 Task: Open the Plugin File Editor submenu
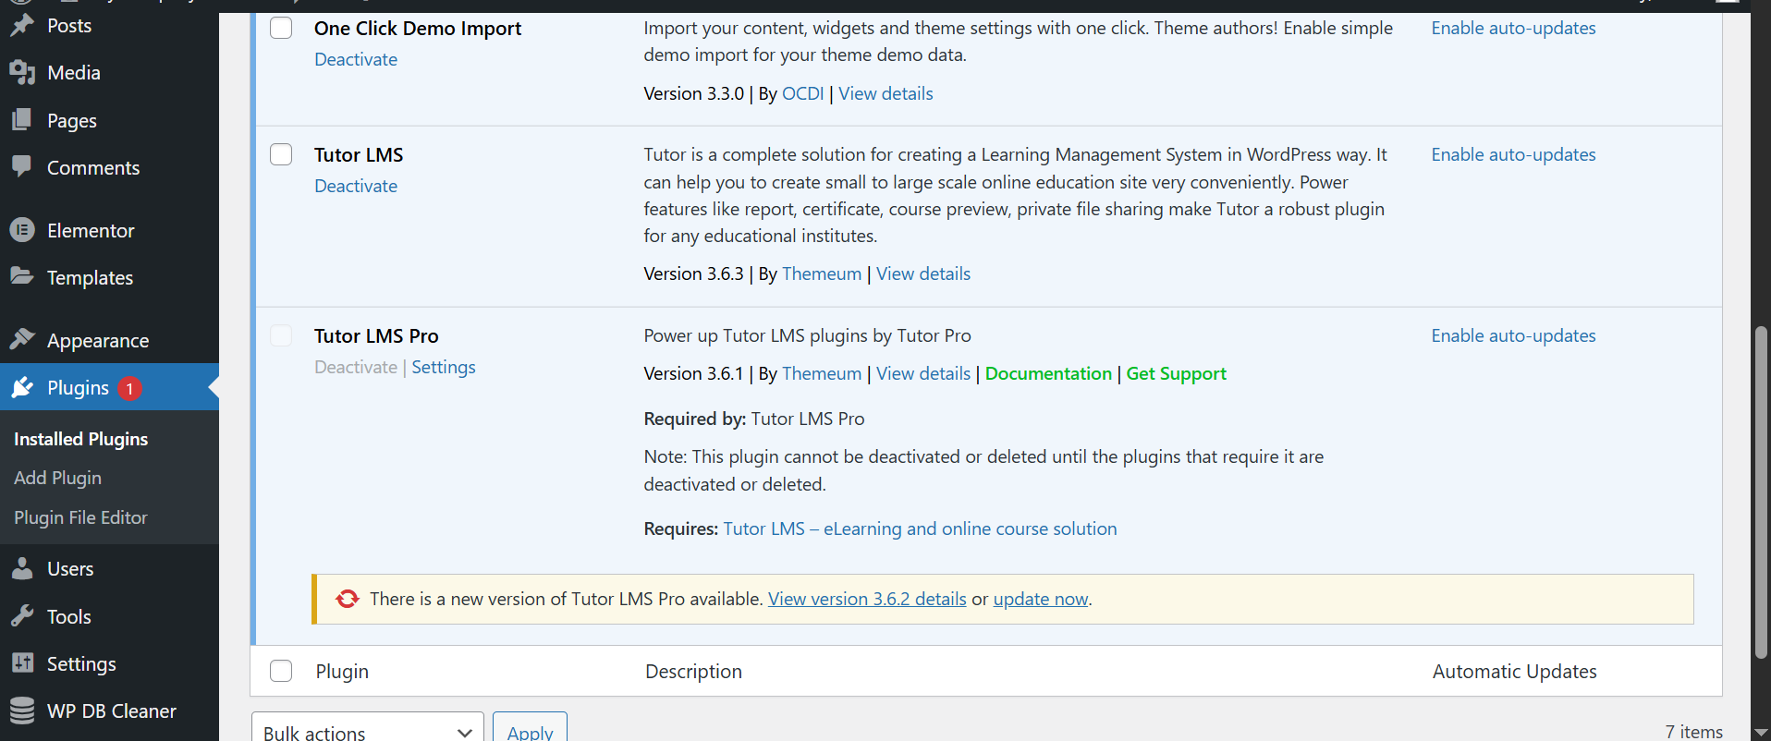(x=80, y=517)
